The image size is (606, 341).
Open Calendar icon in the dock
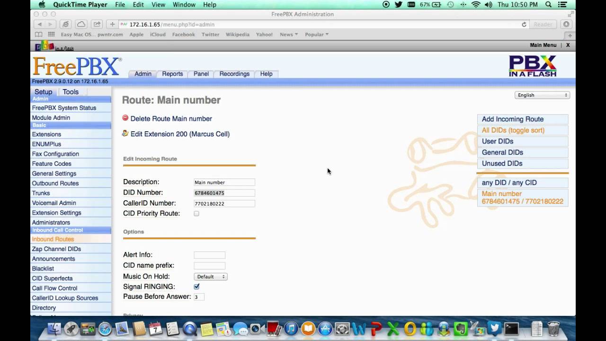click(x=156, y=329)
